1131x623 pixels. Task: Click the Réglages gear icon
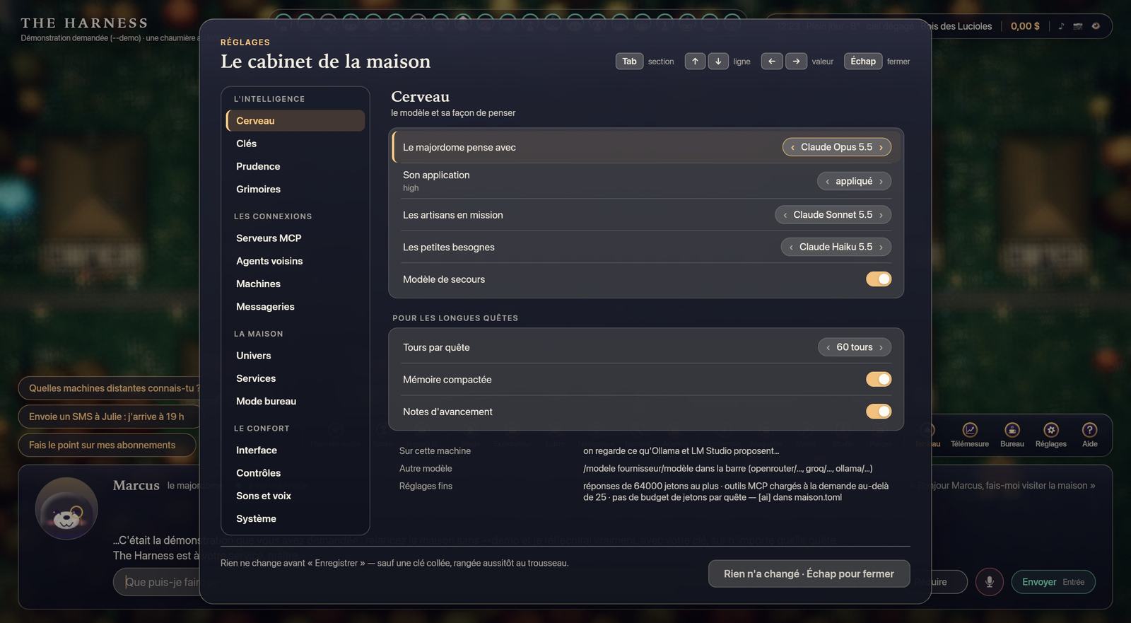[x=1051, y=430]
